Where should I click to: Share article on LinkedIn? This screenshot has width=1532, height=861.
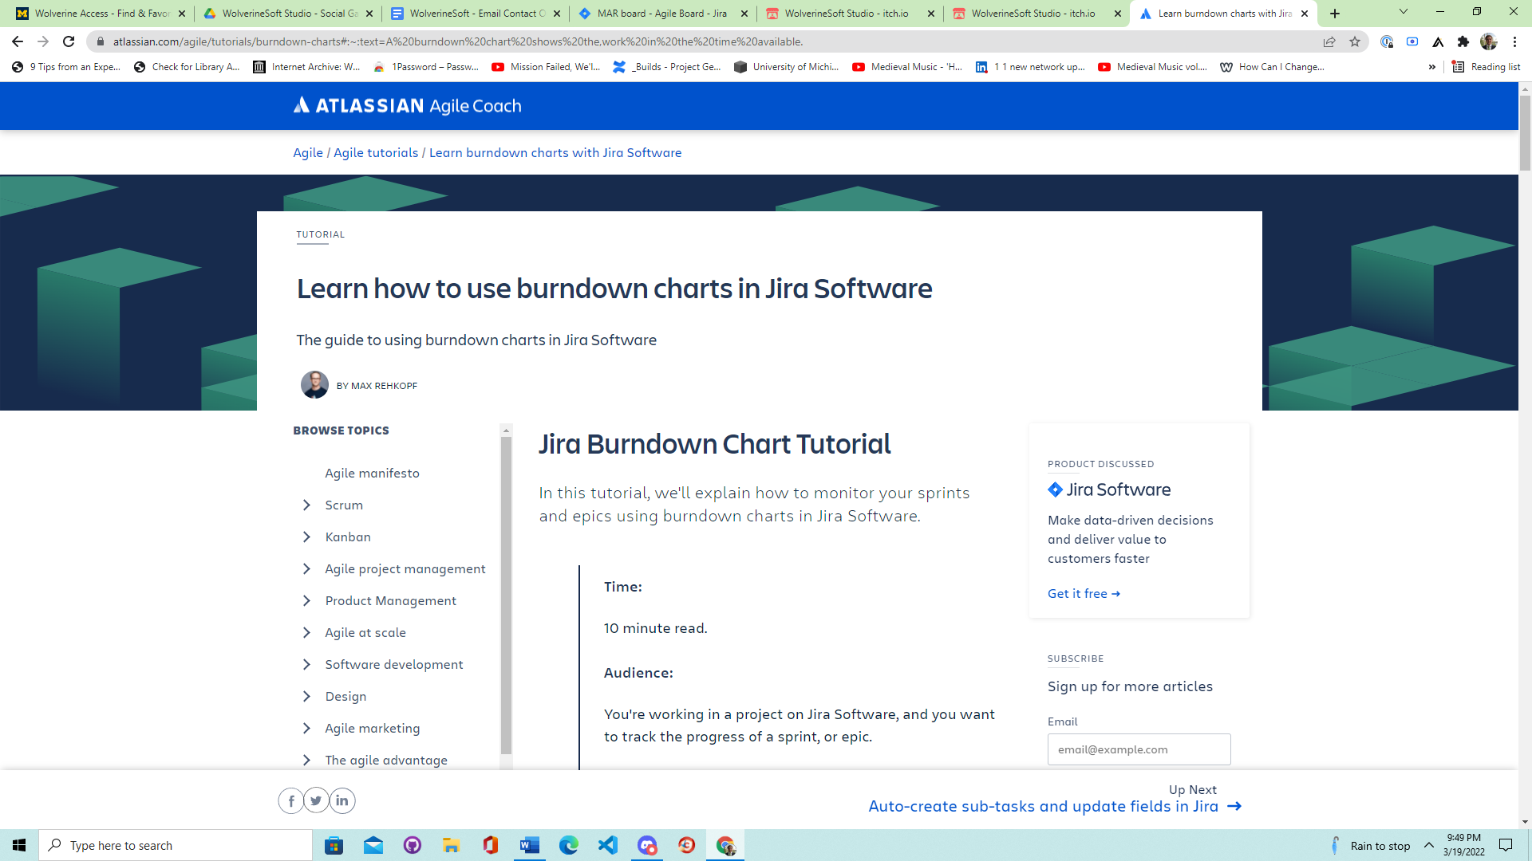coord(342,800)
